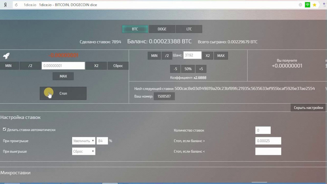Click the Стоп, если баланс < field
The width and height of the screenshot is (327, 184).
pos(268,151)
